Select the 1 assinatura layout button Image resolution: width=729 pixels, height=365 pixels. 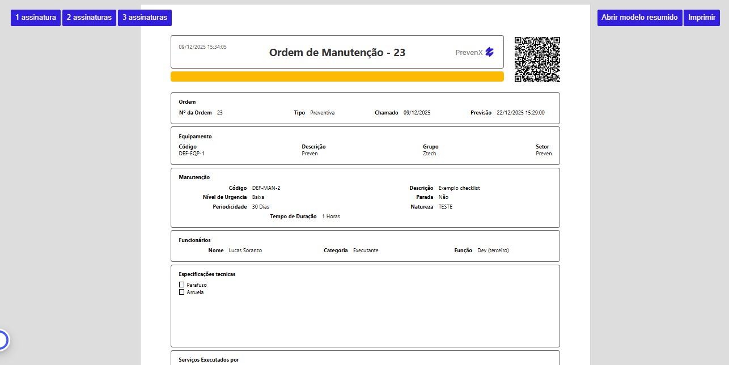point(36,18)
